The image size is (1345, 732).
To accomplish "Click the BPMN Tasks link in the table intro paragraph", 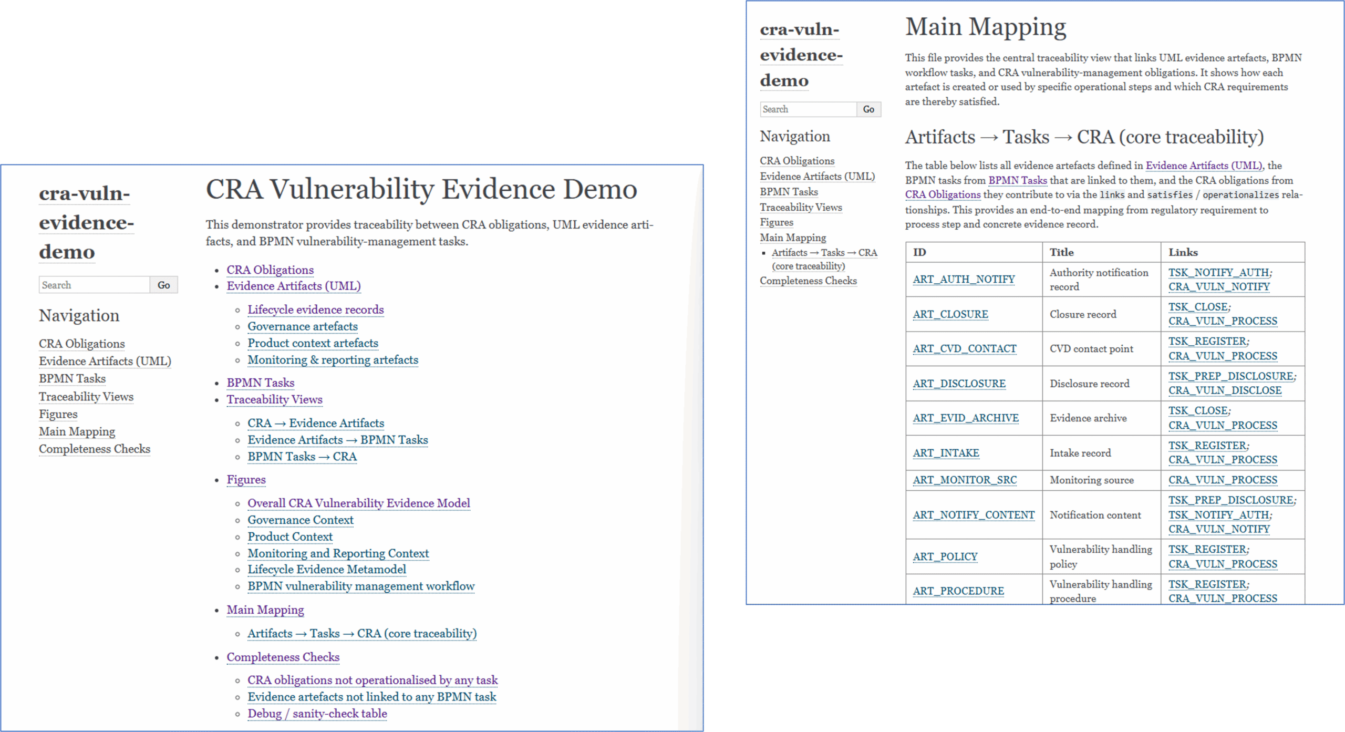I will click(1018, 180).
